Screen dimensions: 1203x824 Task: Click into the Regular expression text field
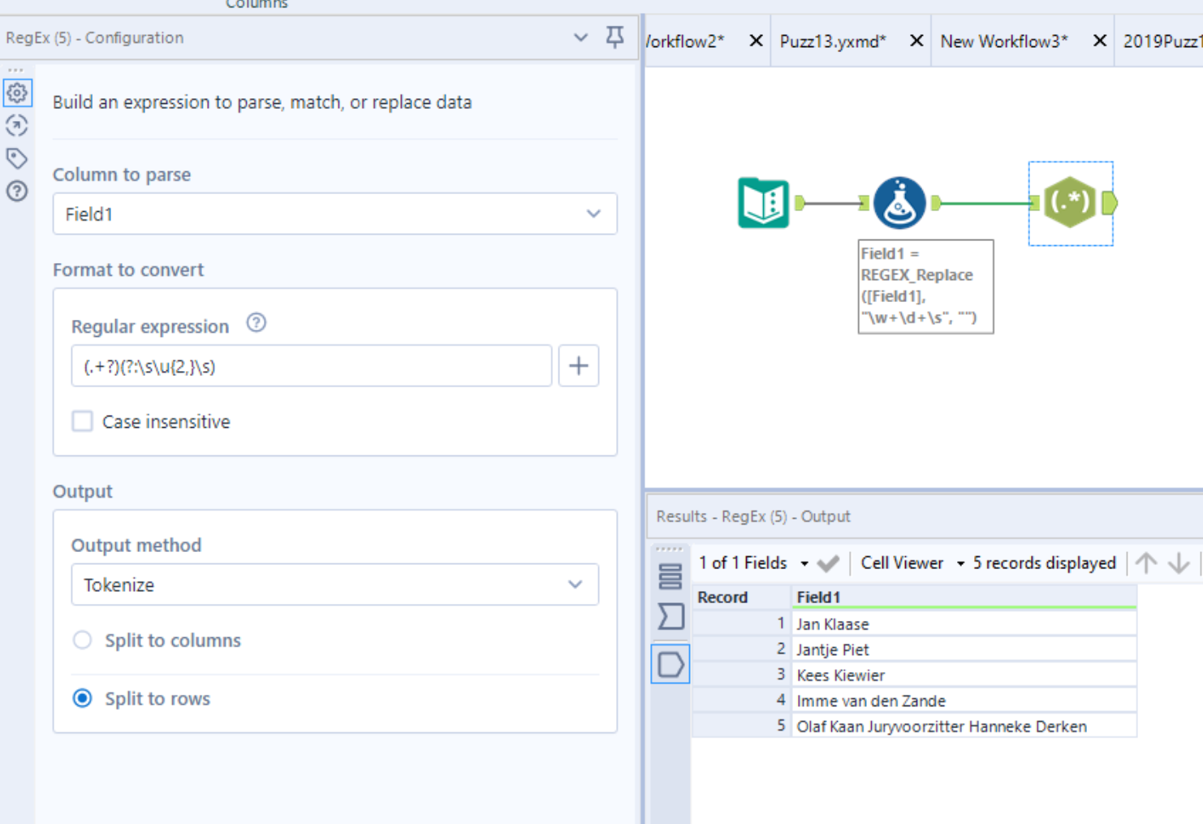312,366
